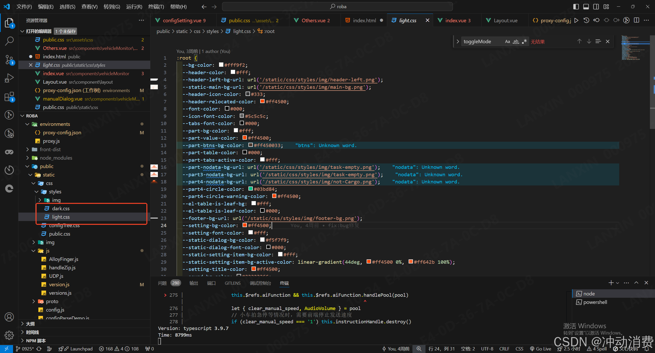Switch to index.html tab
The height and width of the screenshot is (353, 655).
coord(364,20)
